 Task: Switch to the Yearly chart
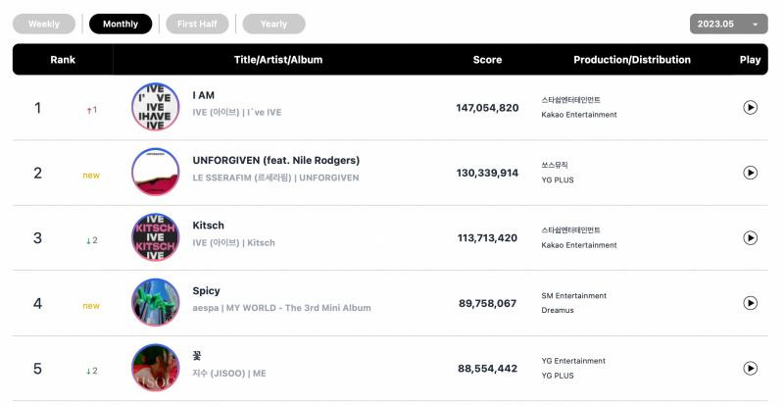tap(274, 25)
